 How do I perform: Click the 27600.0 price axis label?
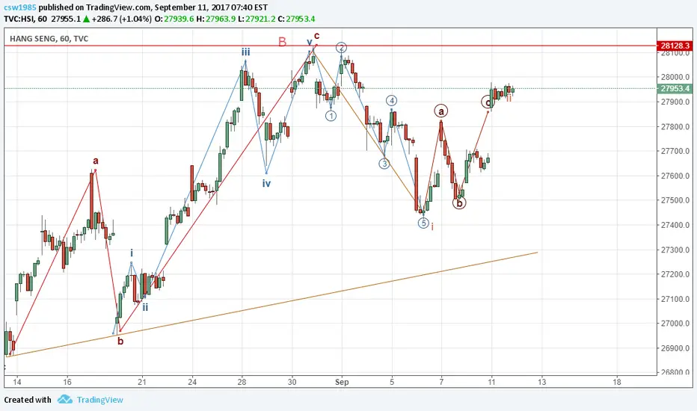tap(675, 176)
